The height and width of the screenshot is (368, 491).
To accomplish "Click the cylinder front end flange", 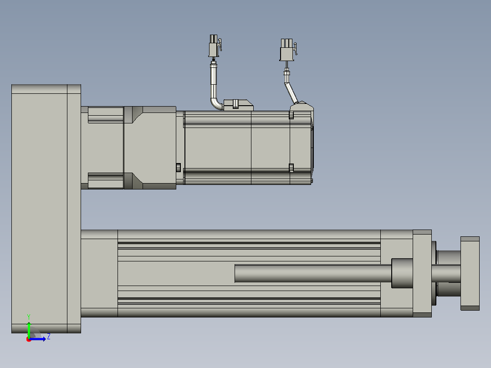I will (422, 273).
